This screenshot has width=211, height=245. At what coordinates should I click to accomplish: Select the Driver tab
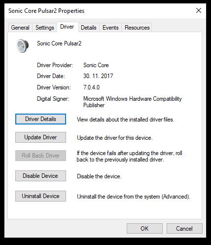[67, 27]
